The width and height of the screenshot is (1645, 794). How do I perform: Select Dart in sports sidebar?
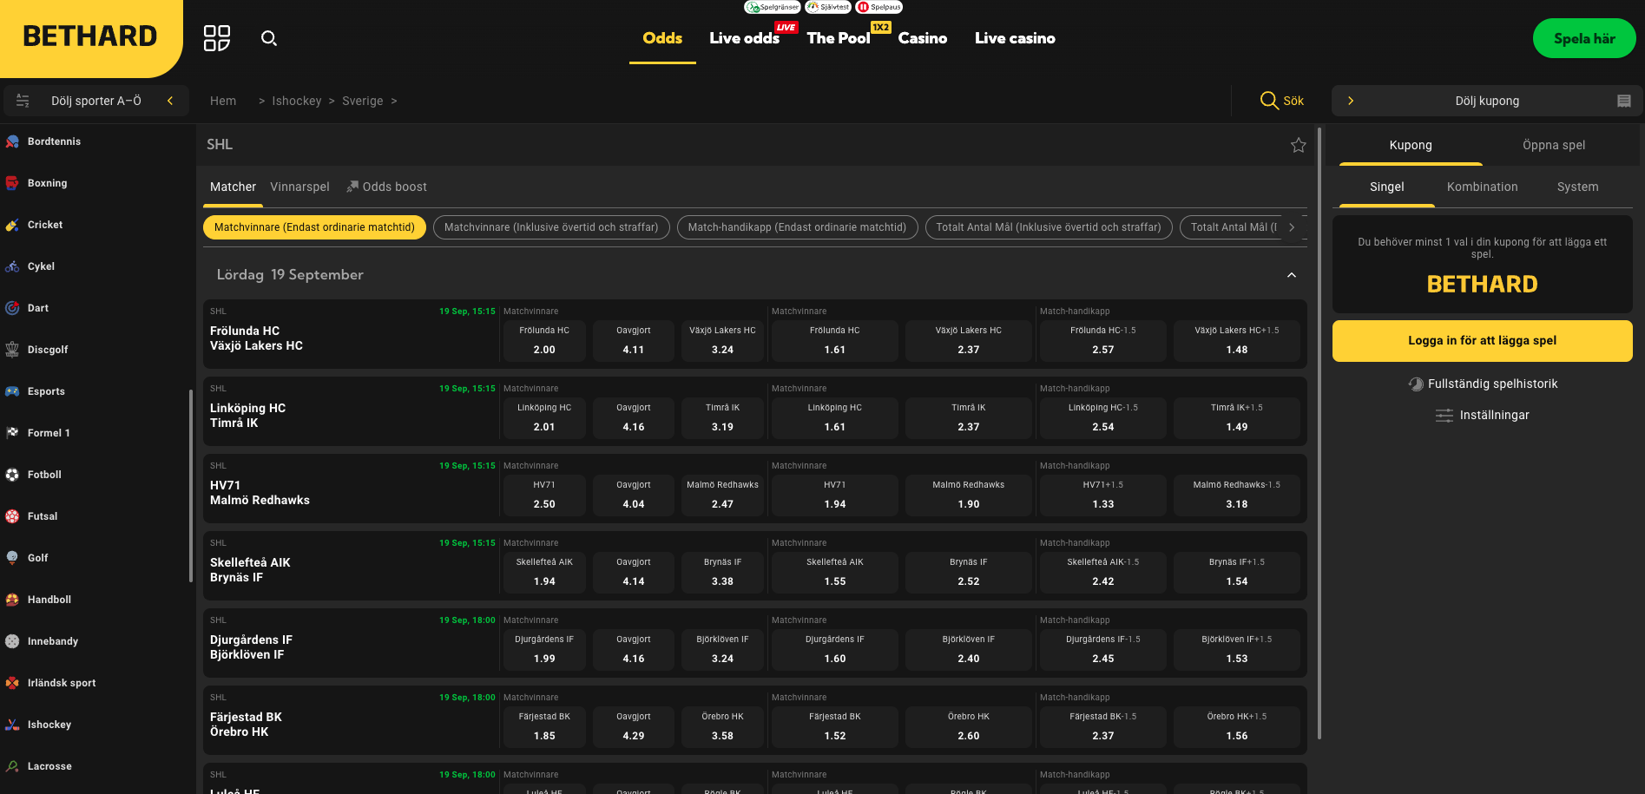pyautogui.click(x=38, y=308)
